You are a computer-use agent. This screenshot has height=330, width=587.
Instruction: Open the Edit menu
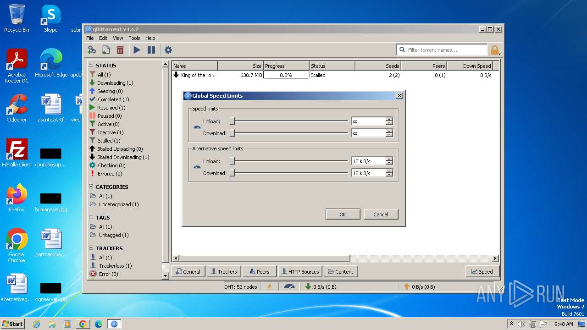tap(103, 38)
